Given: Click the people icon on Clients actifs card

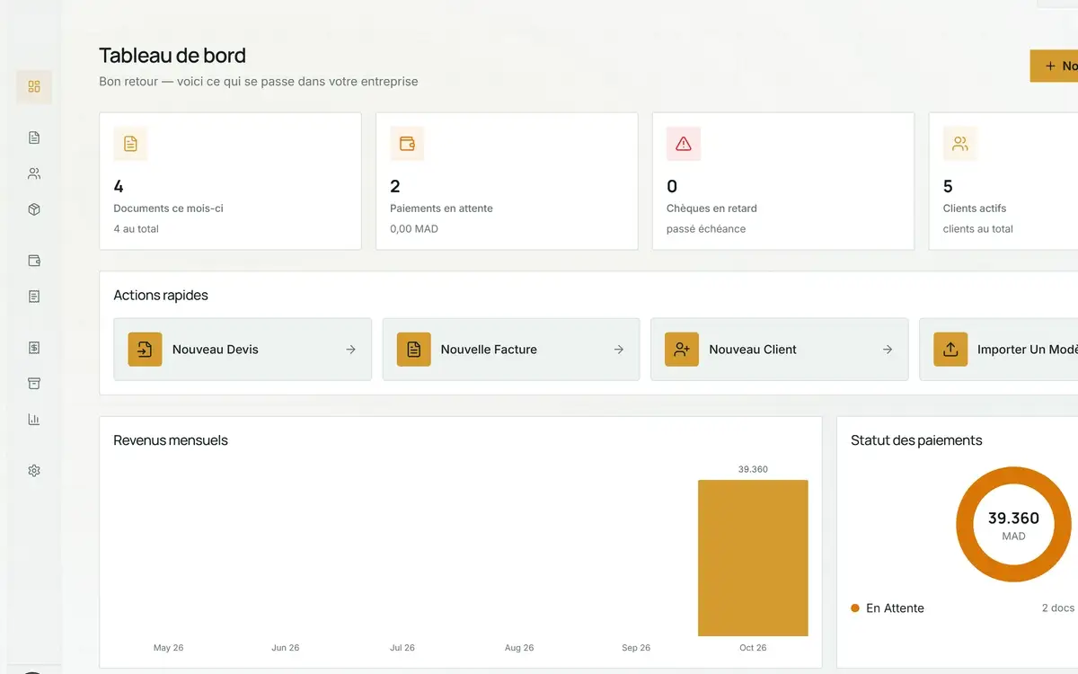Looking at the screenshot, I should 960,144.
